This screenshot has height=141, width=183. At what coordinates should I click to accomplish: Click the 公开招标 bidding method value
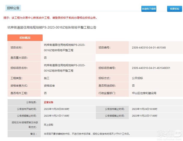137,78
